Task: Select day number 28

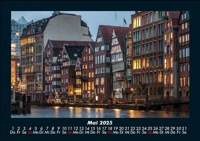Action: coord(167,128)
